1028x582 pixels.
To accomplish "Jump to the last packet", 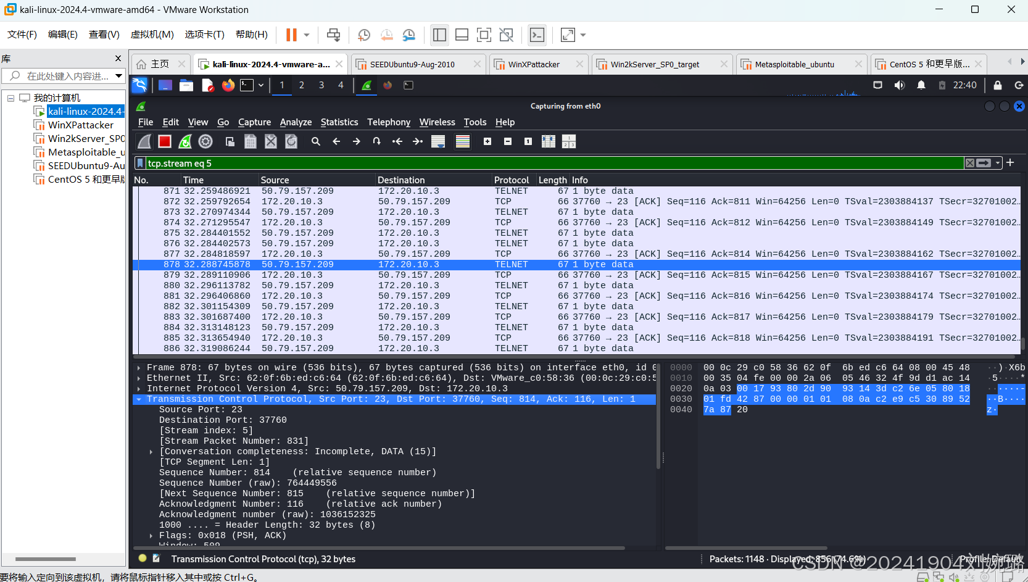I will tap(418, 142).
